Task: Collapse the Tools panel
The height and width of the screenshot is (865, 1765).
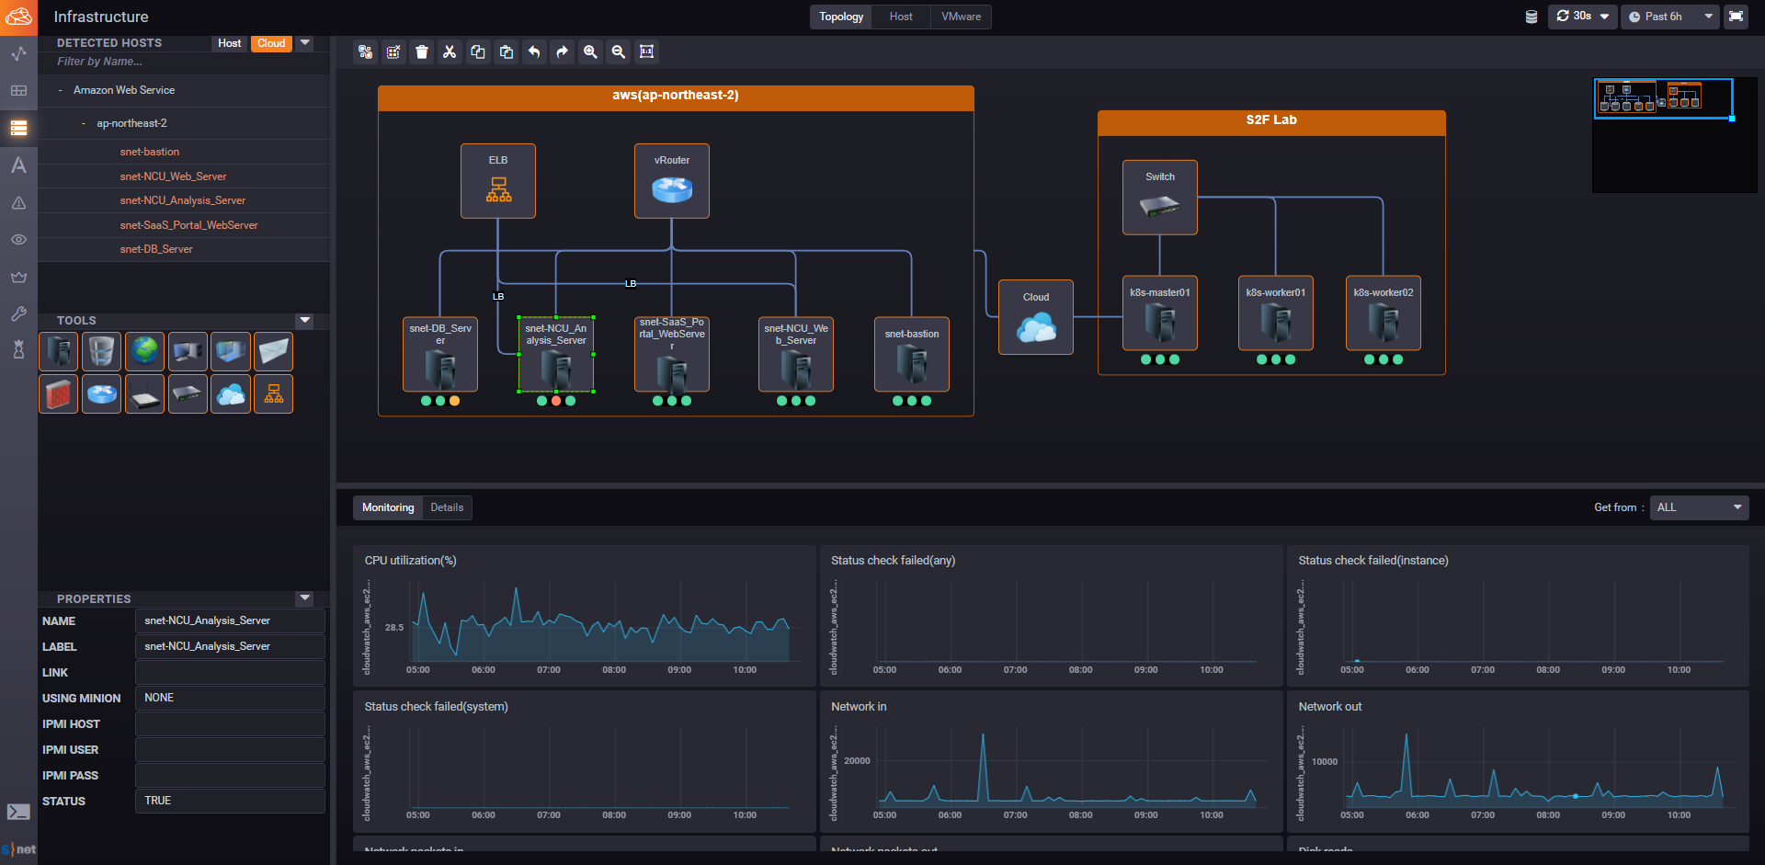Action: tap(305, 320)
